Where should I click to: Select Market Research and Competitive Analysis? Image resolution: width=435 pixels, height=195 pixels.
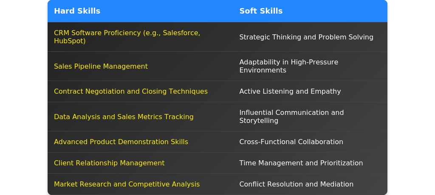127,184
